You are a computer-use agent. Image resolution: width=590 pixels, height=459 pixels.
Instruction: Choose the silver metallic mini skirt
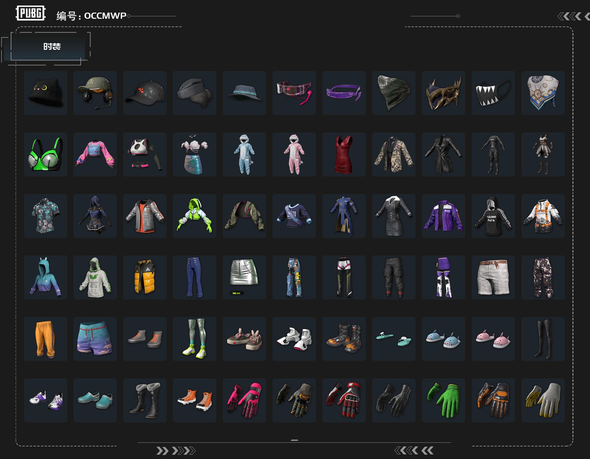coord(244,277)
